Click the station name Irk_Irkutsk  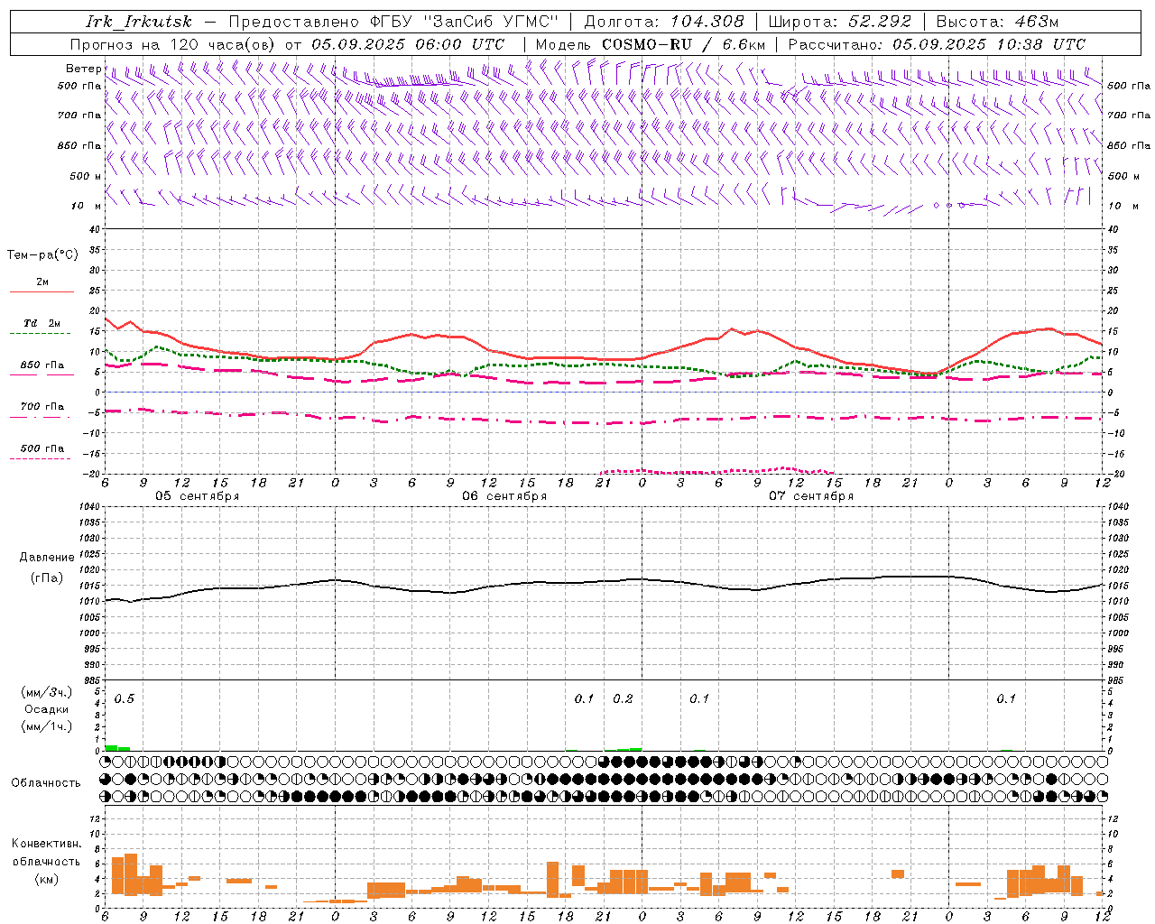[x=139, y=22]
